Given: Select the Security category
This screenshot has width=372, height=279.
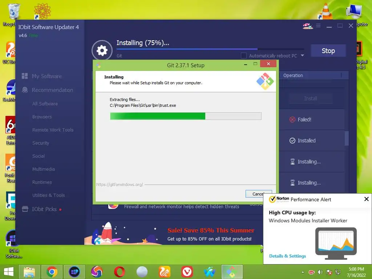Looking at the screenshot, I should tap(41, 143).
